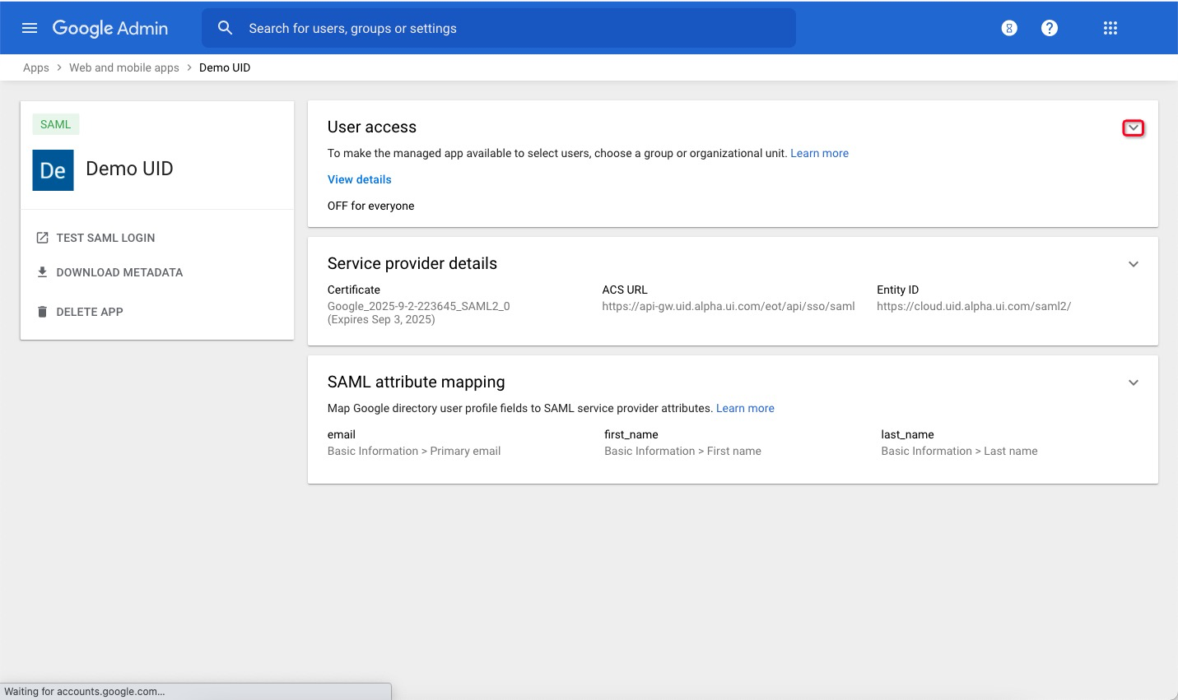1178x700 pixels.
Task: Click the Test SAML Login icon
Action: 42,238
